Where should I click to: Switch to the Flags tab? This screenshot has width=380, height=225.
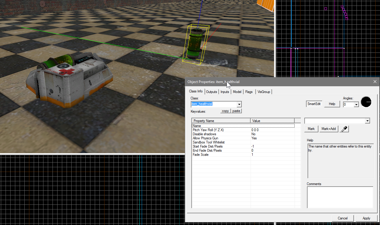[x=249, y=92]
